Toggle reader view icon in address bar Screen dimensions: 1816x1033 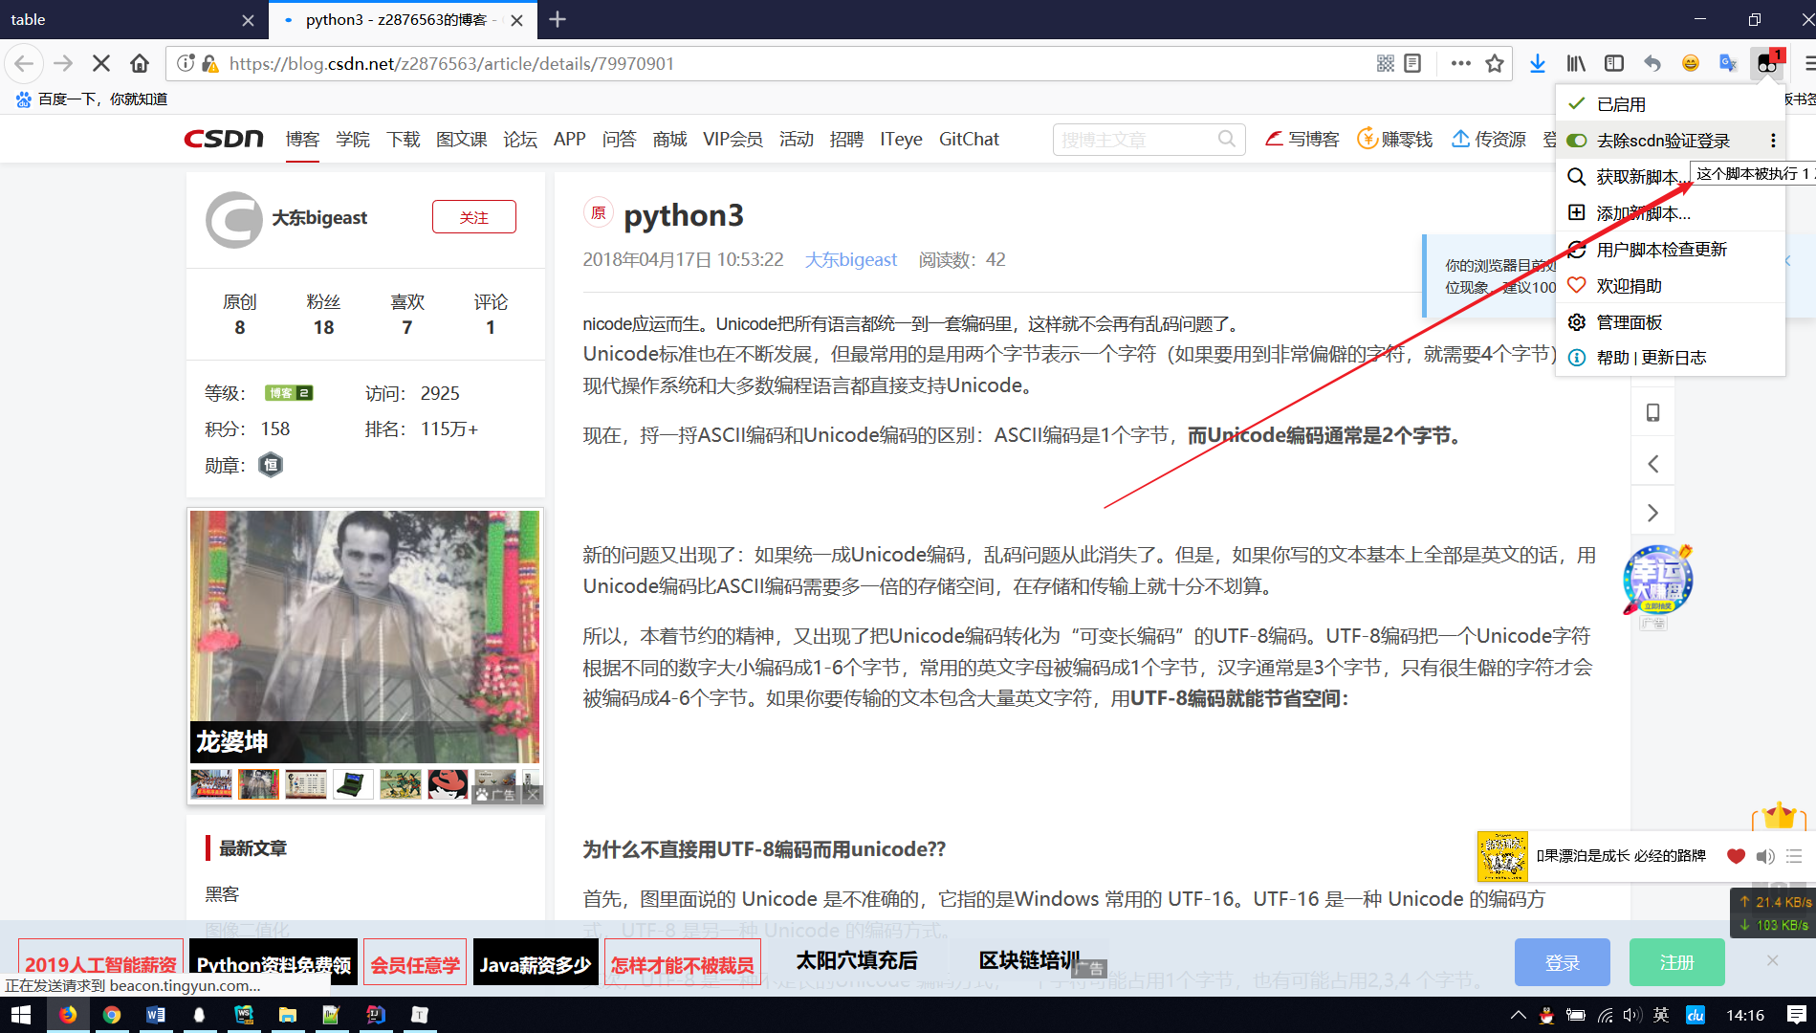point(1412,63)
